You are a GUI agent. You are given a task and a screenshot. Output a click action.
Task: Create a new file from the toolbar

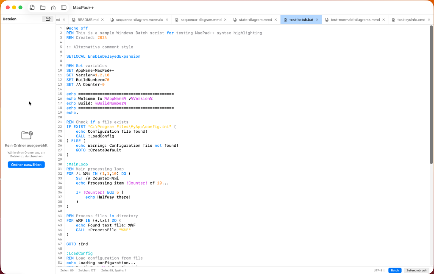click(x=32, y=7)
